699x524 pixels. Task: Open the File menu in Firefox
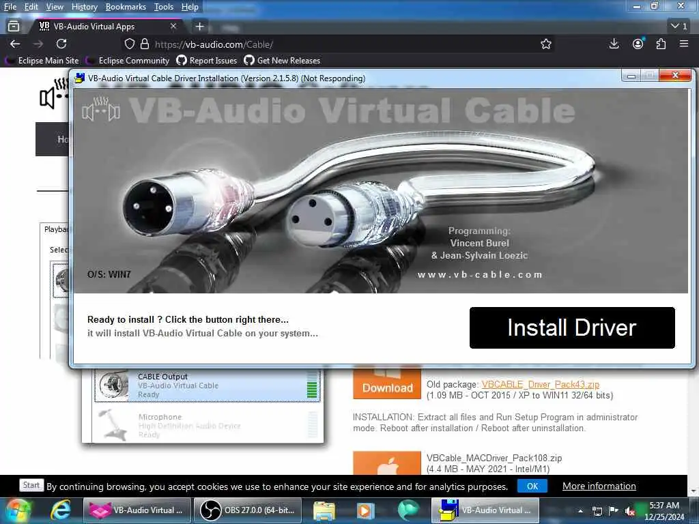[x=10, y=7]
